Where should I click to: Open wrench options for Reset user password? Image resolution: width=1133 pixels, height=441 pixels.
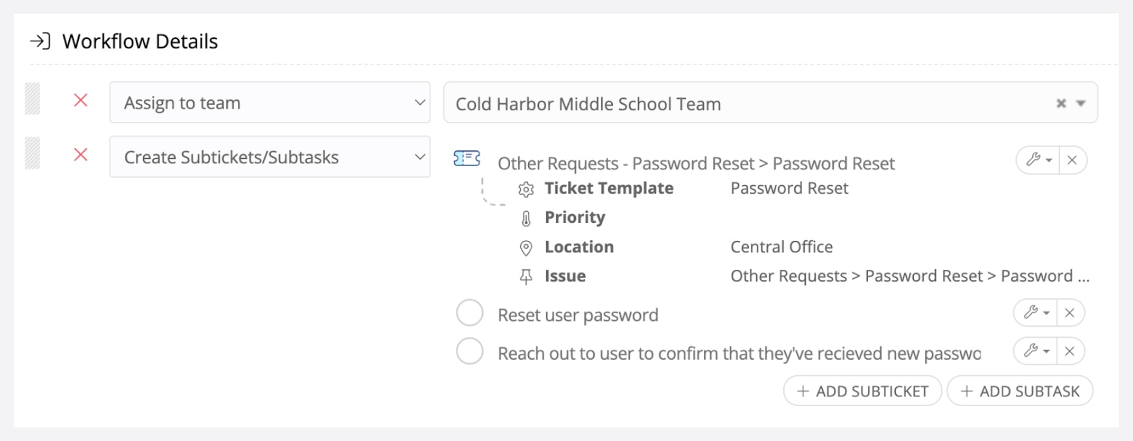[x=1035, y=313]
